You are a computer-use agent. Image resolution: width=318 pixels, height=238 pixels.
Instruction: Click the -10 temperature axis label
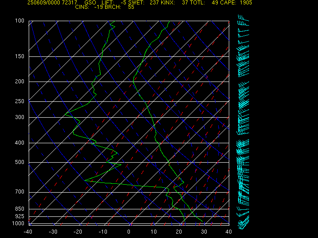(103, 232)
